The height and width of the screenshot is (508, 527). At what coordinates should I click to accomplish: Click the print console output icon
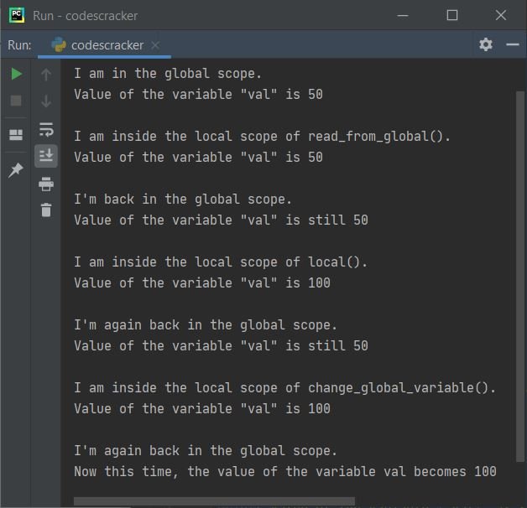[x=46, y=184]
